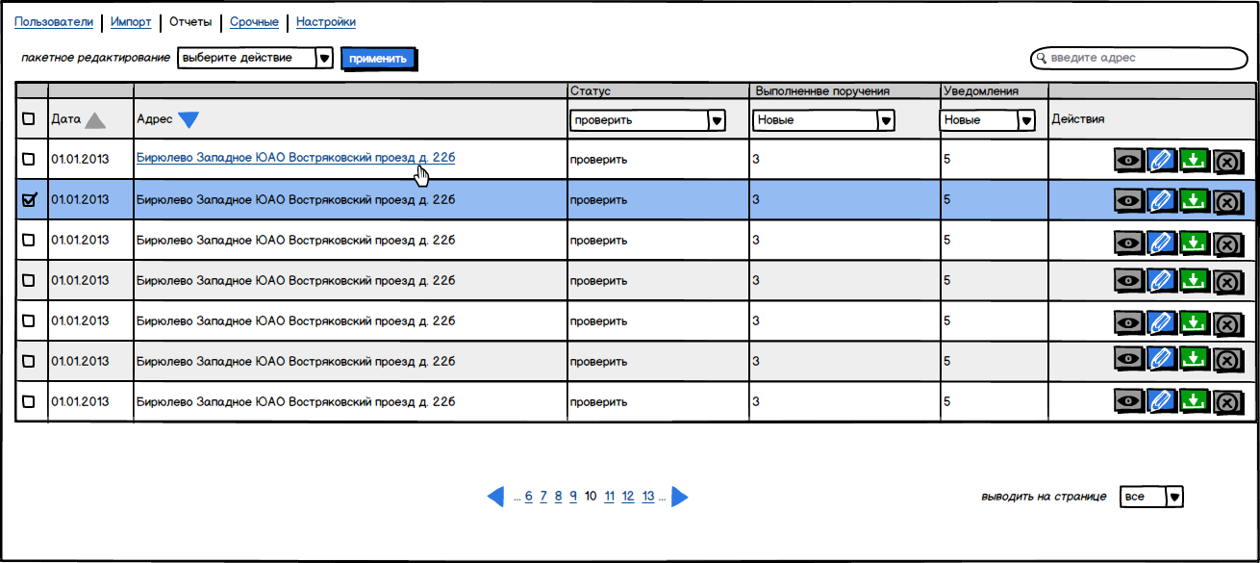Sort by date using gray triangle
Image resolution: width=1260 pixels, height=563 pixels.
pos(94,120)
